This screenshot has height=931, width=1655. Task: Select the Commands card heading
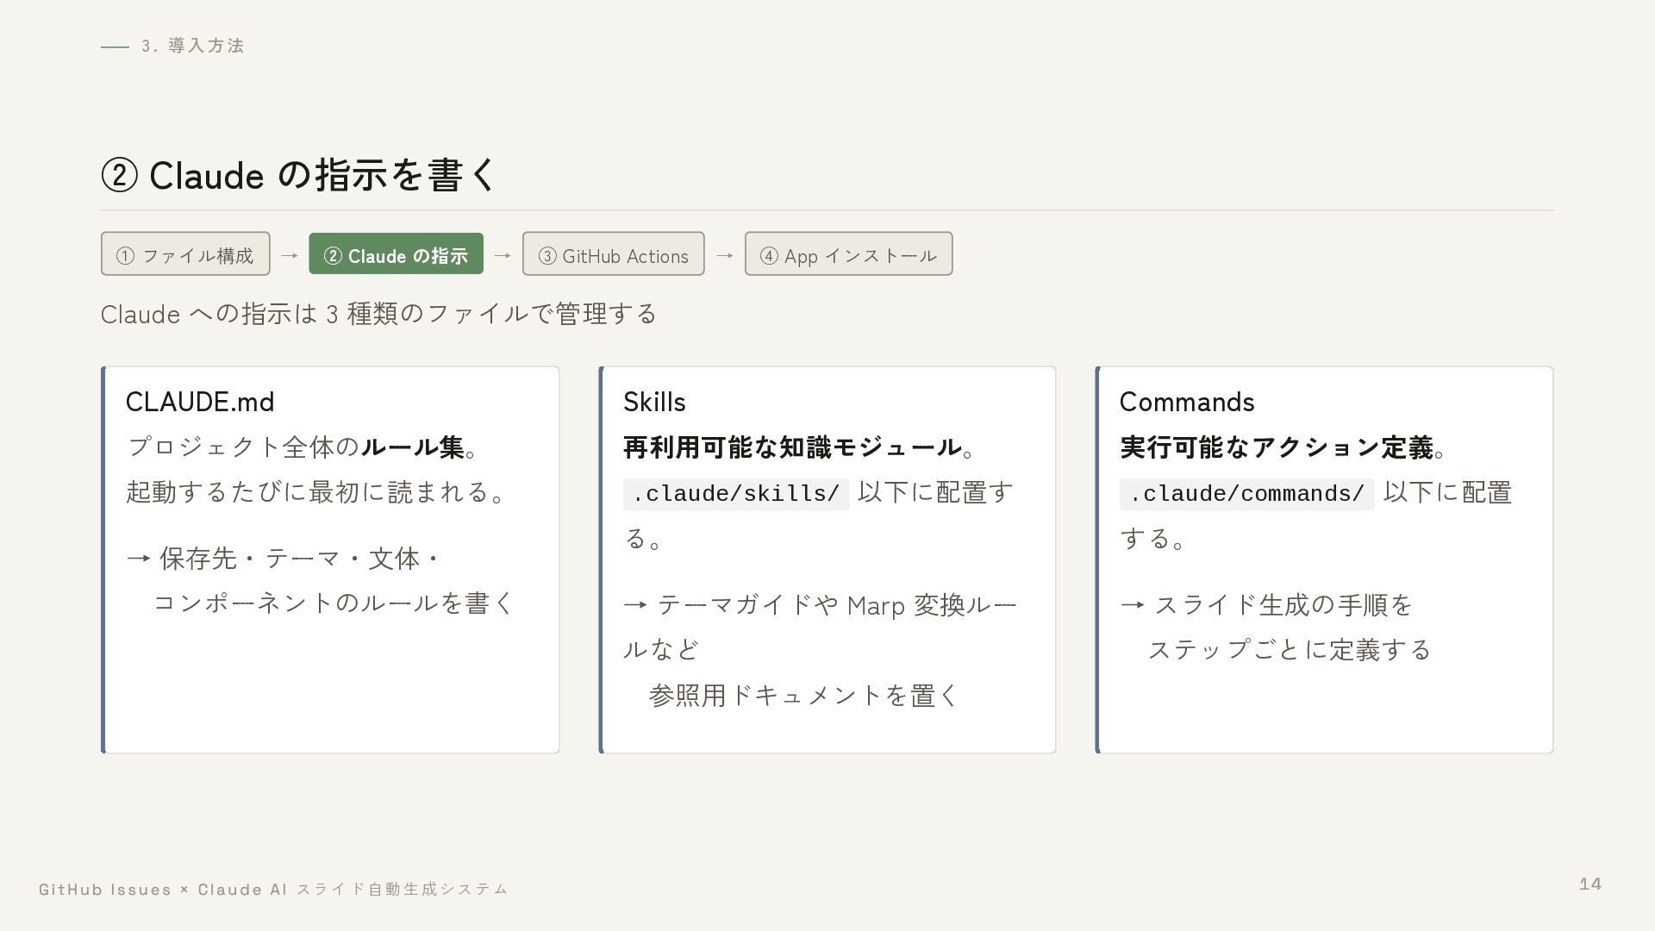[x=1187, y=402]
